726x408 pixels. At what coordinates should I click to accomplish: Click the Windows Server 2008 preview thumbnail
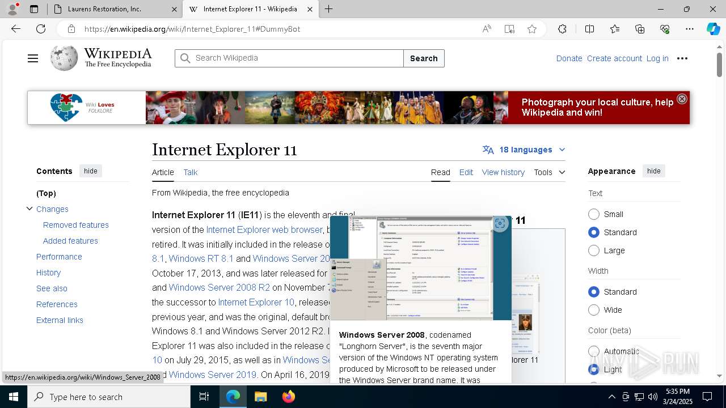pyautogui.click(x=420, y=268)
